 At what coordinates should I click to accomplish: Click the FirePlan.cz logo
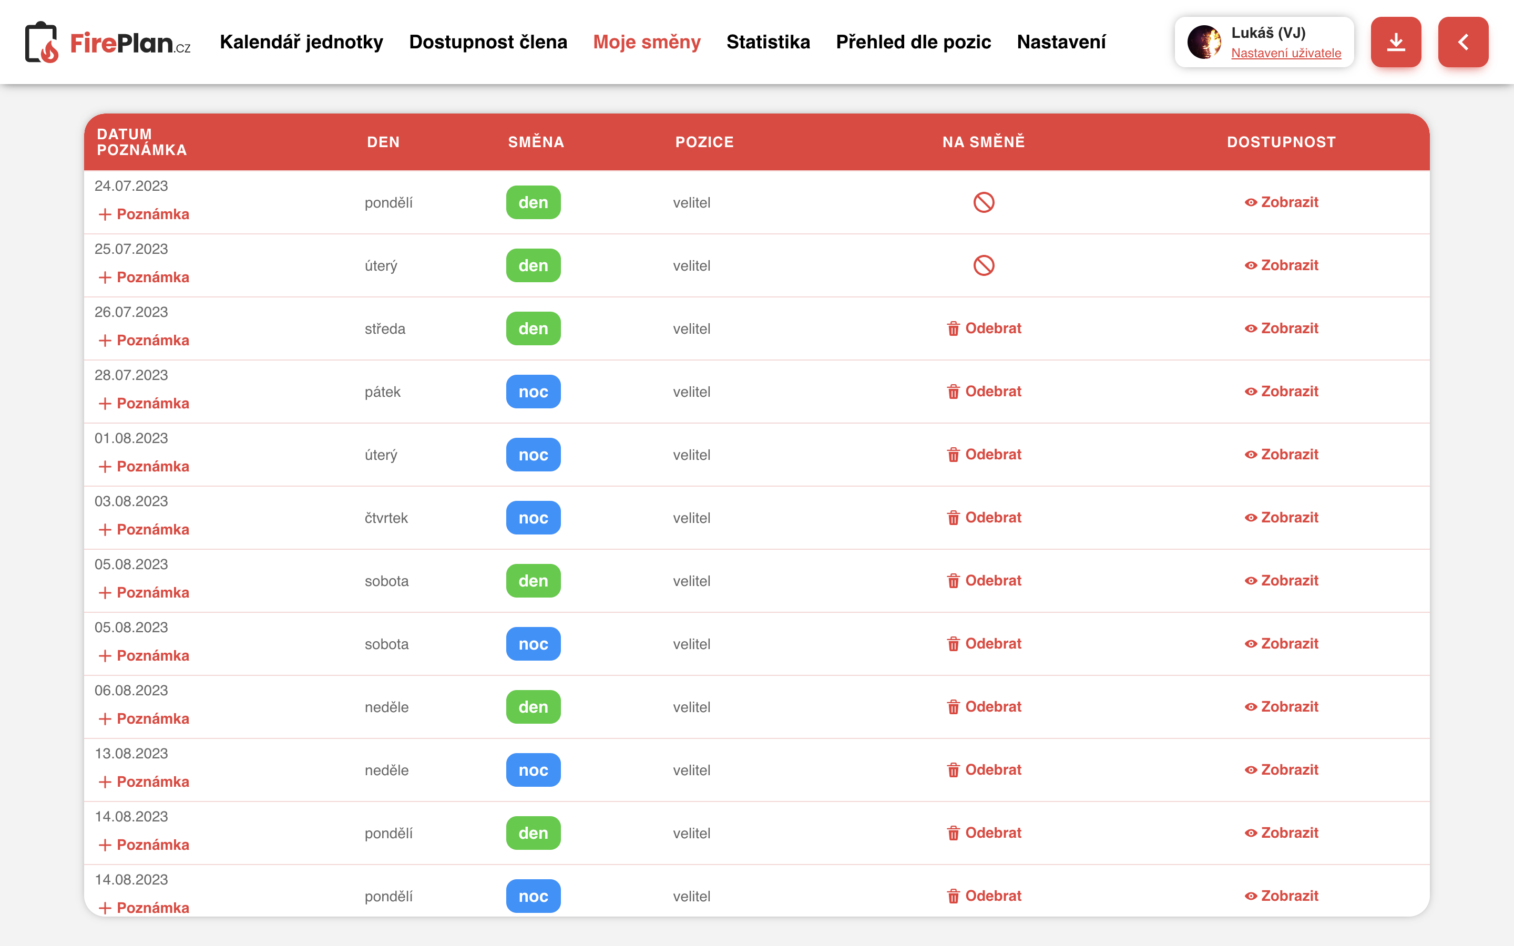click(108, 42)
